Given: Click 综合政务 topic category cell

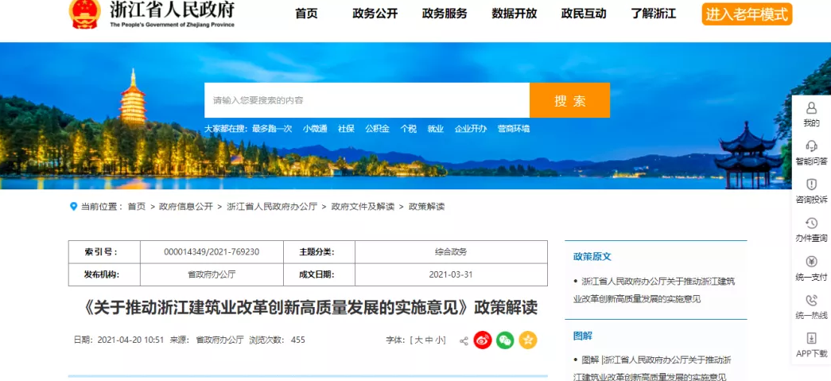Looking at the screenshot, I should pos(451,252).
